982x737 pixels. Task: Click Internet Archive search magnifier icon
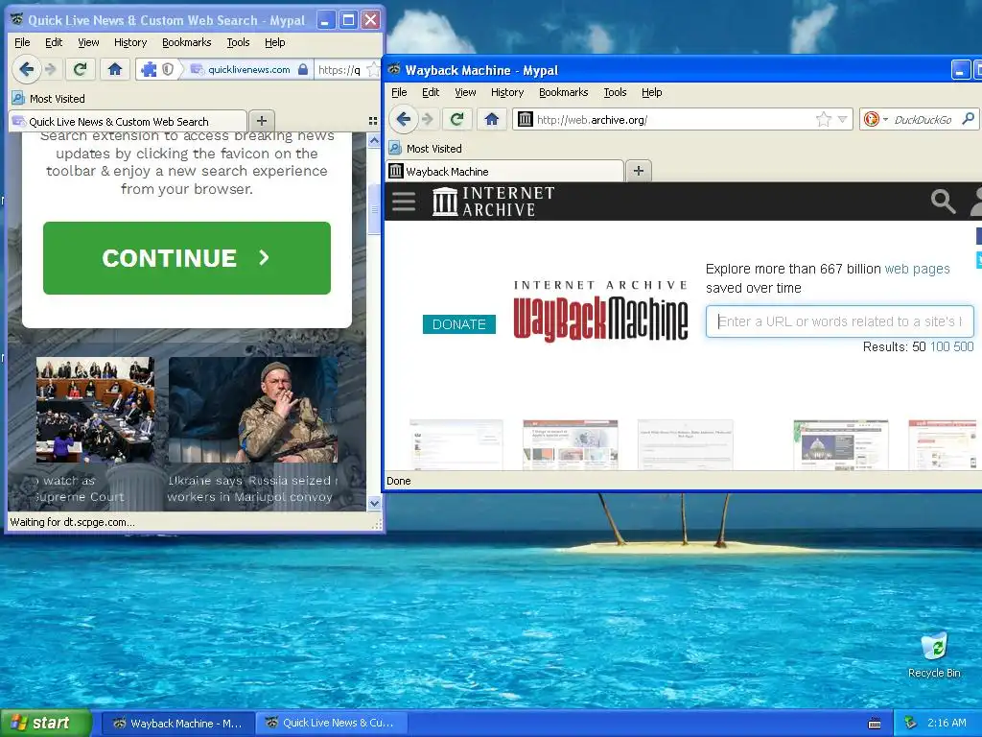pos(943,202)
